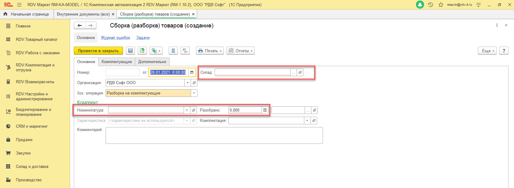Expand the Организация dropdown arrow

187,83
